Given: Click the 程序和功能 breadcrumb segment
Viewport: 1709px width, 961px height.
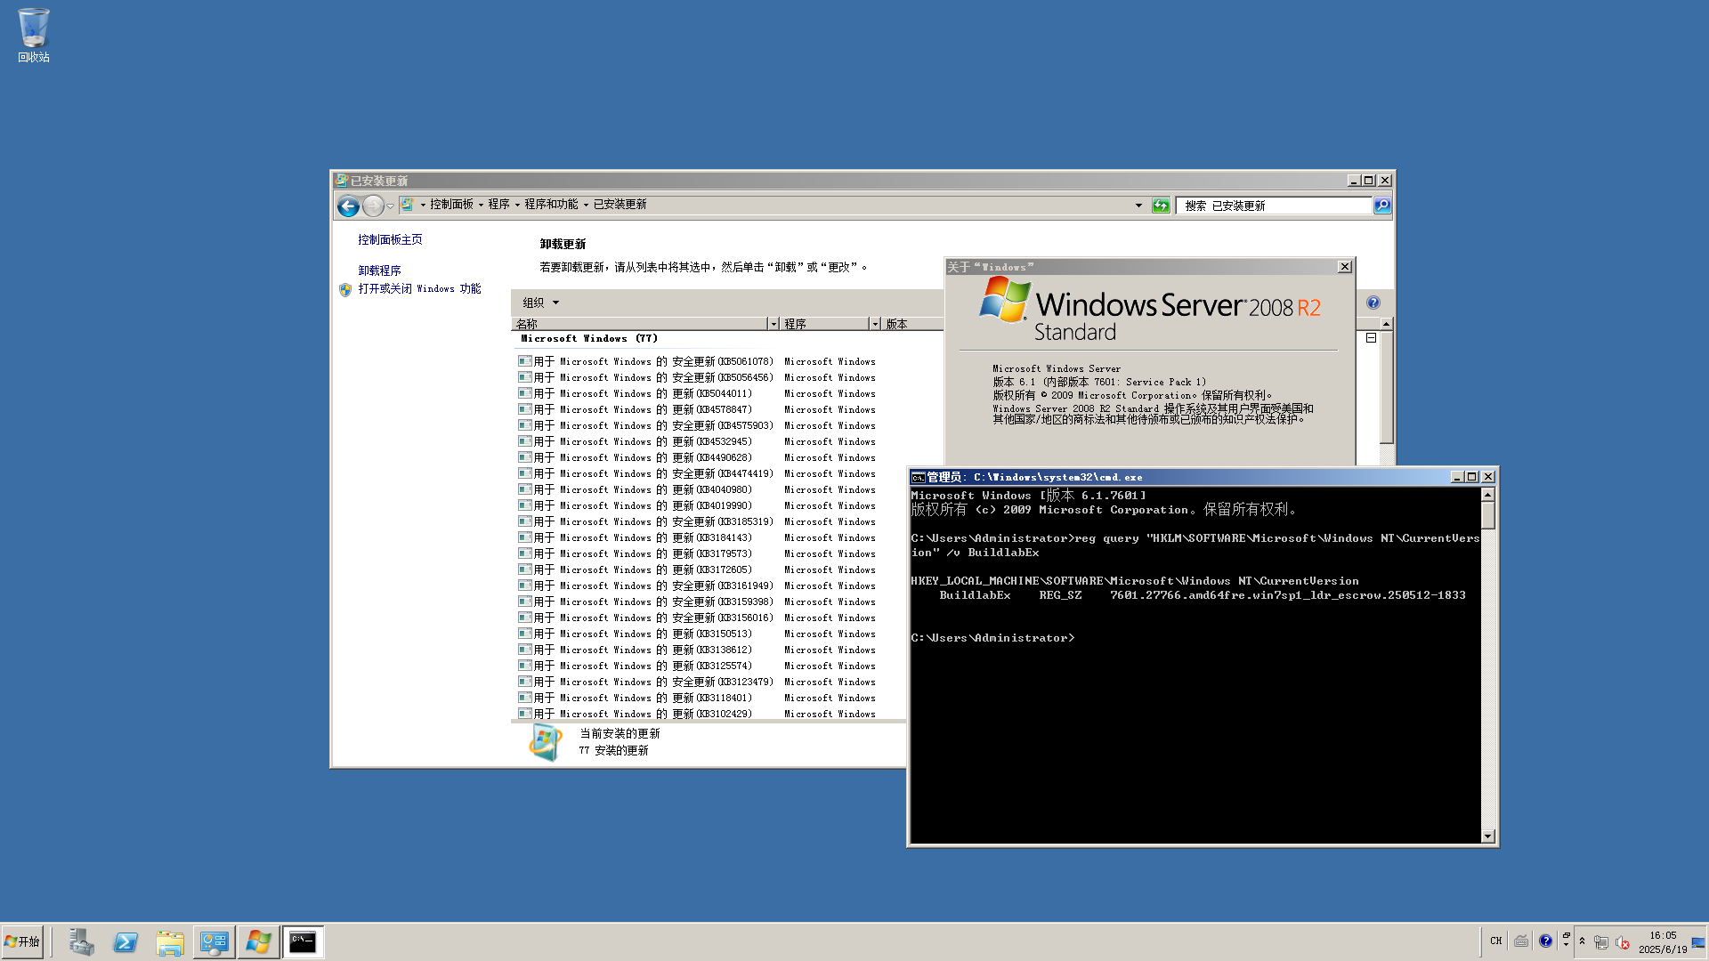Looking at the screenshot, I should click(x=551, y=205).
